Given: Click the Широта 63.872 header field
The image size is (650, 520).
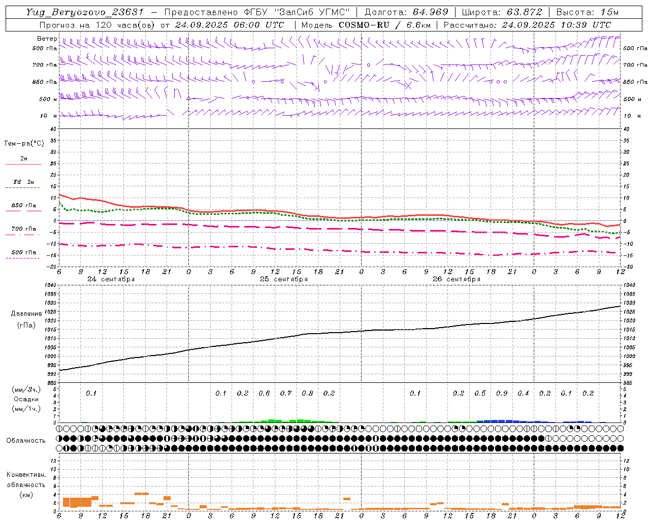Looking at the screenshot, I should [x=502, y=12].
